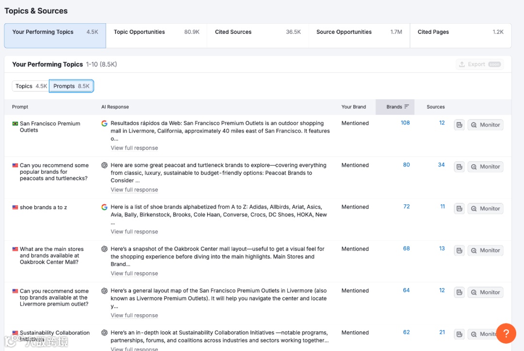Click ChatGPT icon beside the peacoat brands response
524x351 pixels.
104,165
